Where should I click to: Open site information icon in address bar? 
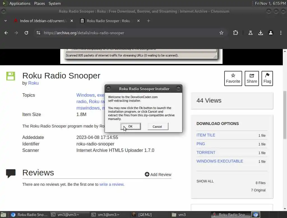pos(38,33)
